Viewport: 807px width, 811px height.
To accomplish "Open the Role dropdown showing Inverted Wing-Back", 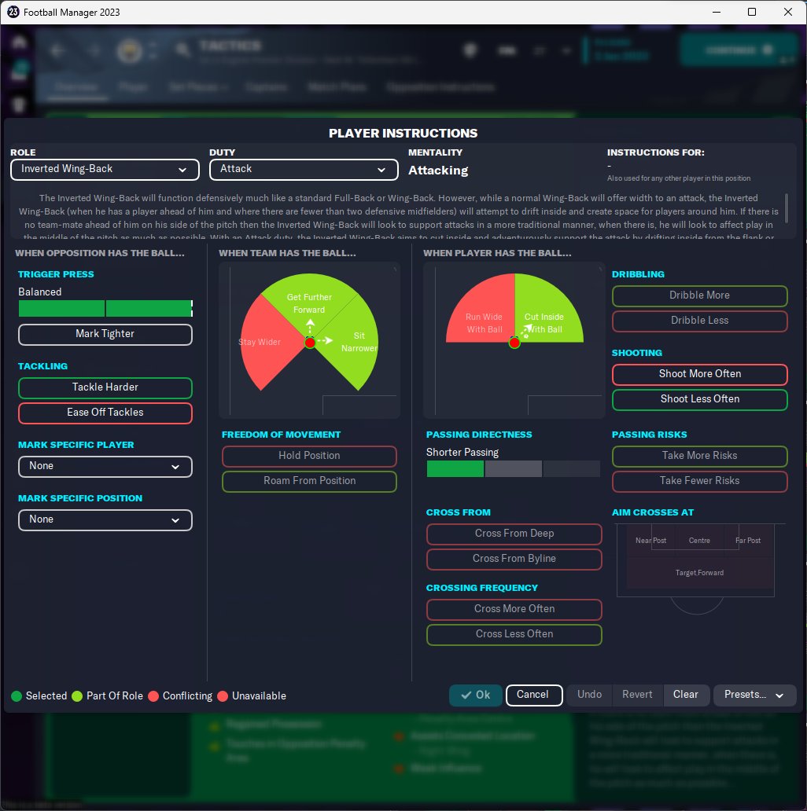I will [105, 169].
